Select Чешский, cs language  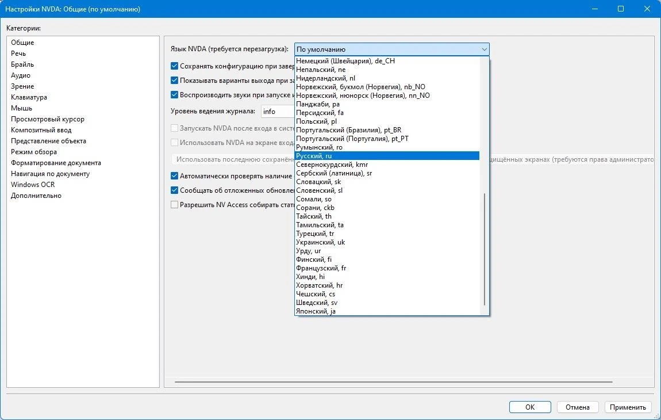click(387, 294)
